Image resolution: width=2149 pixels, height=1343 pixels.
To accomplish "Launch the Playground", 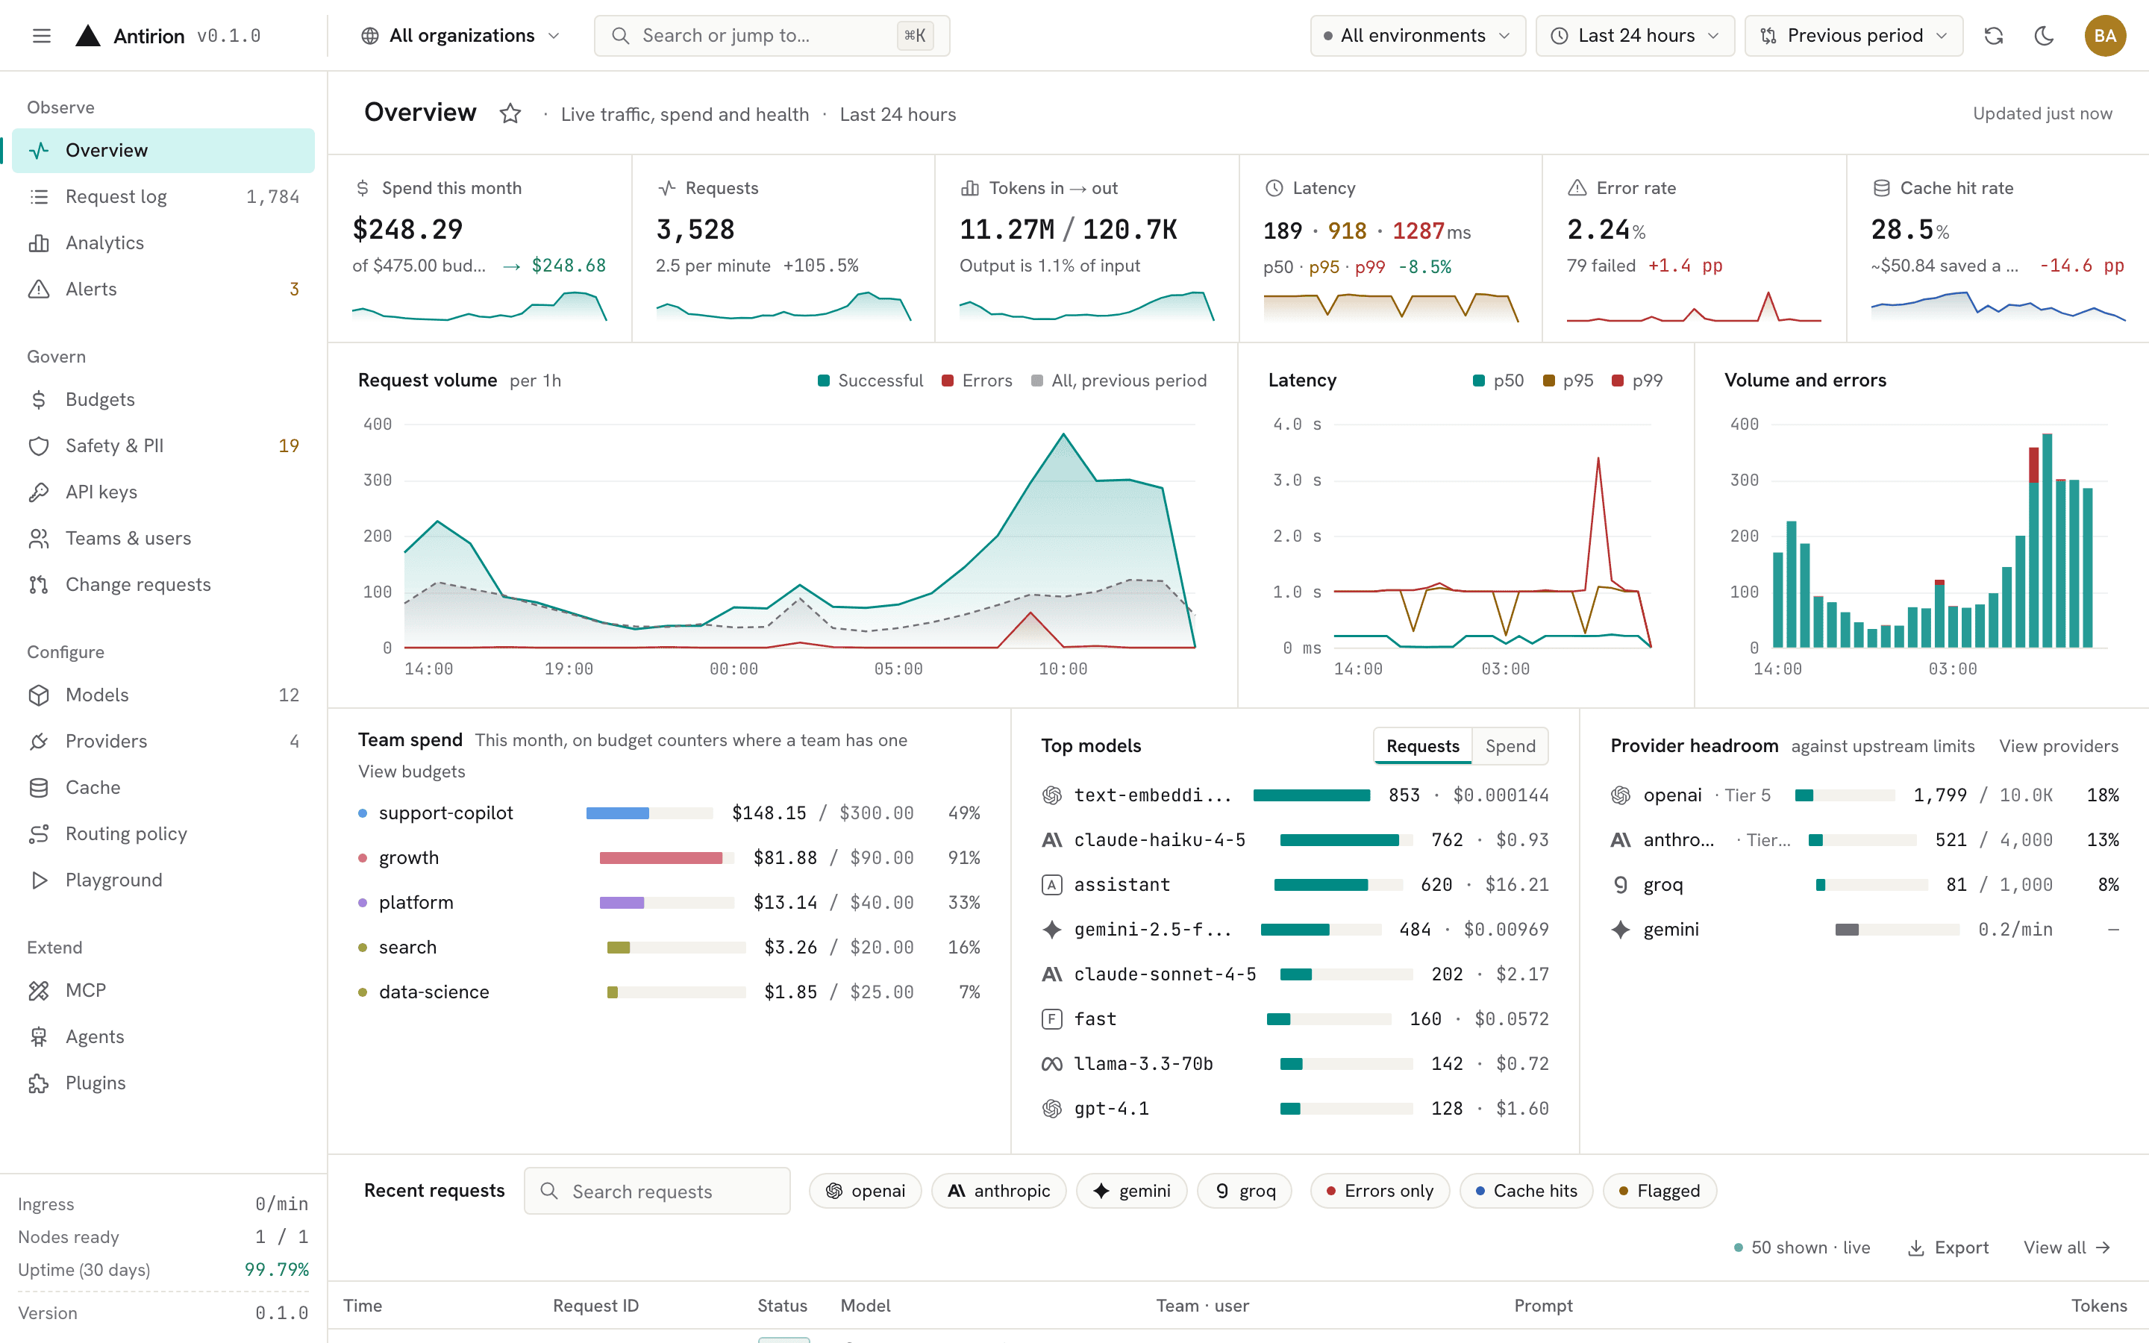I will coord(163,880).
